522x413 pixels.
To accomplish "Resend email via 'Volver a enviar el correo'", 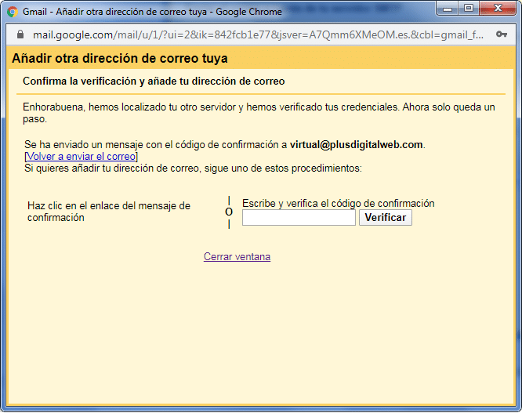I will [81, 157].
